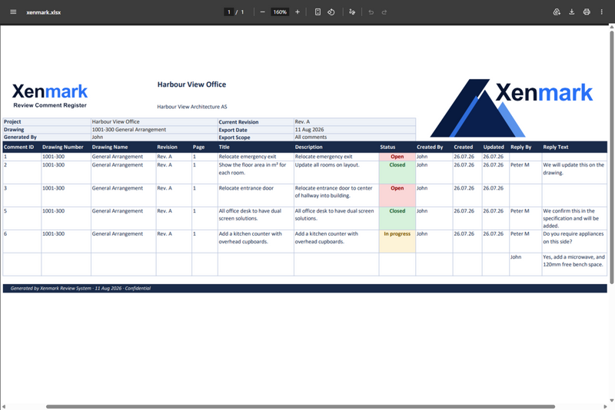Click the confidential footer text

pyautogui.click(x=81, y=288)
